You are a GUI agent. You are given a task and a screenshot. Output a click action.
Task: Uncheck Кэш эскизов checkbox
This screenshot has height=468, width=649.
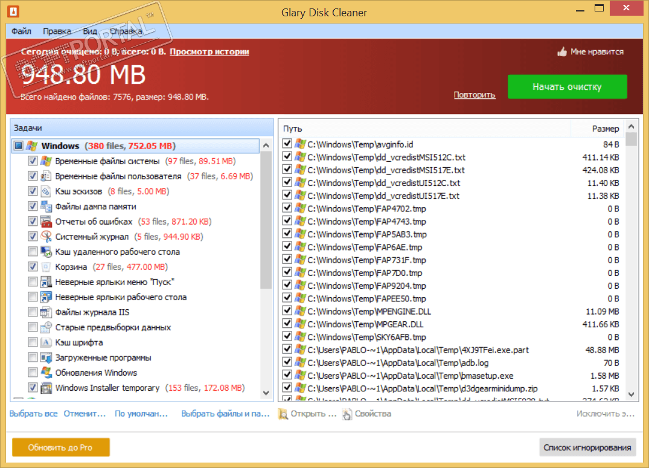(x=33, y=191)
